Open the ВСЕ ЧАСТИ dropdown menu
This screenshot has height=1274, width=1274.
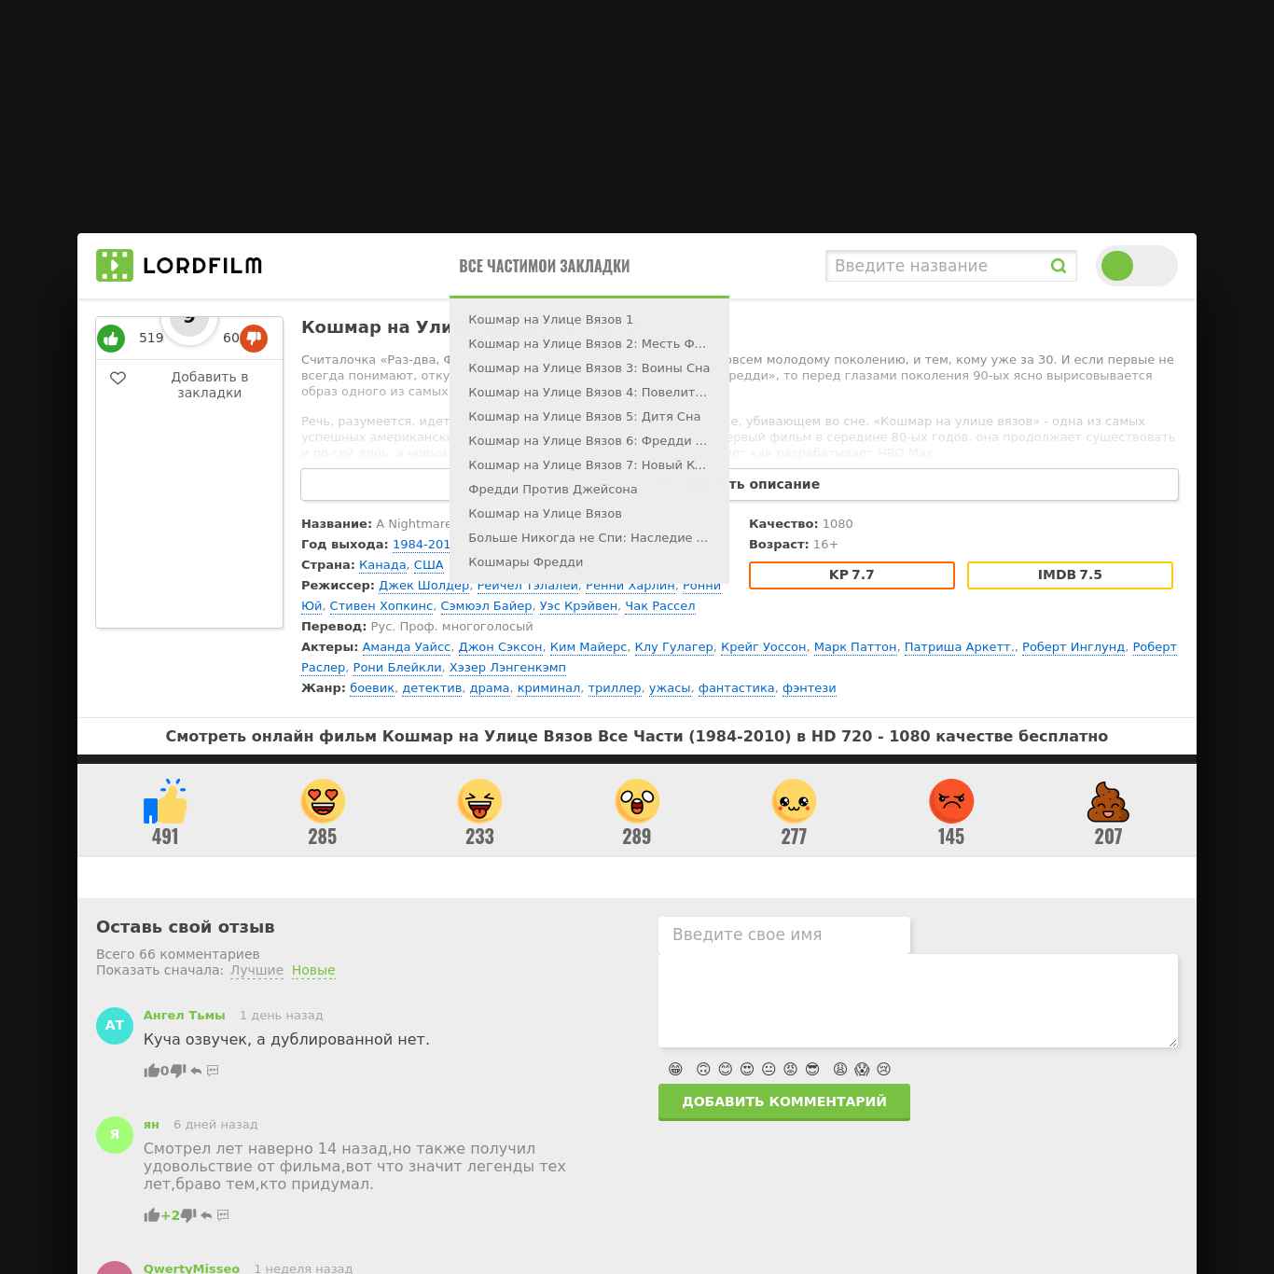497,266
